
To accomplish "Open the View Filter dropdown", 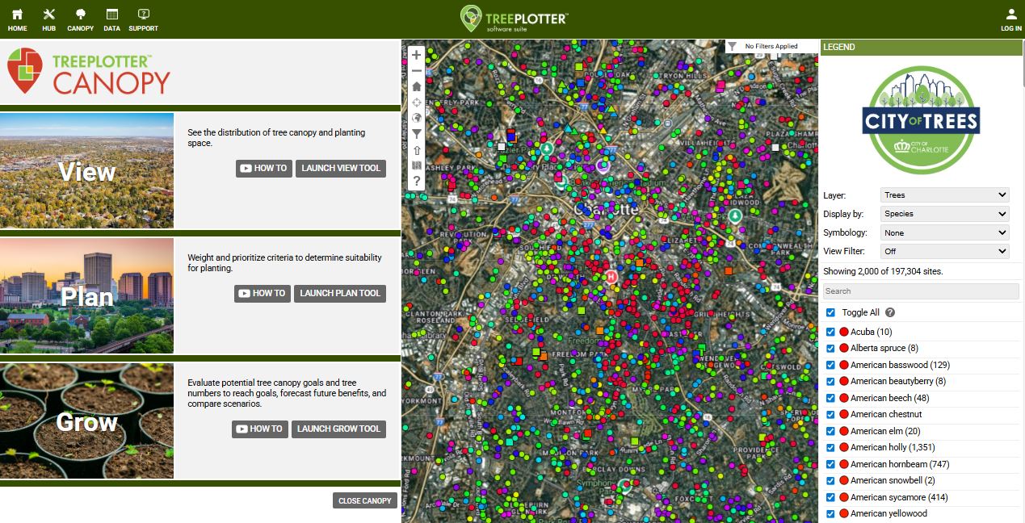I will pyautogui.click(x=944, y=252).
